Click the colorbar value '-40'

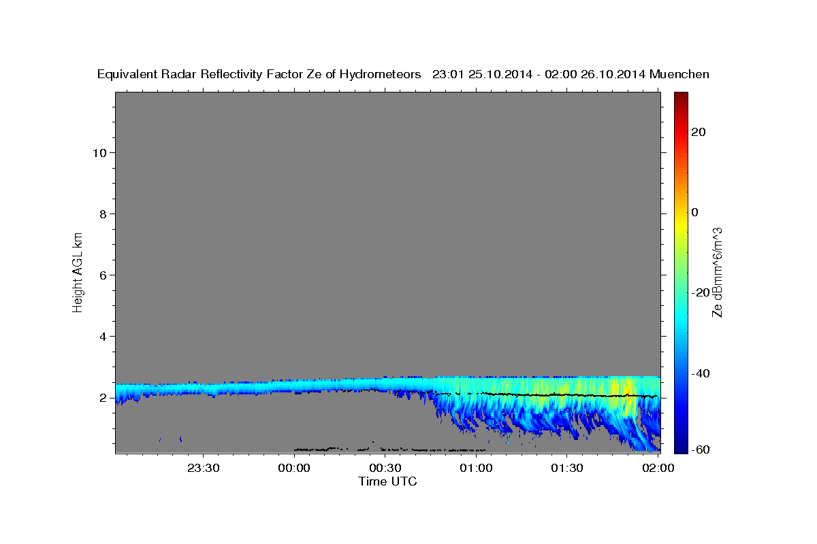[x=701, y=373]
